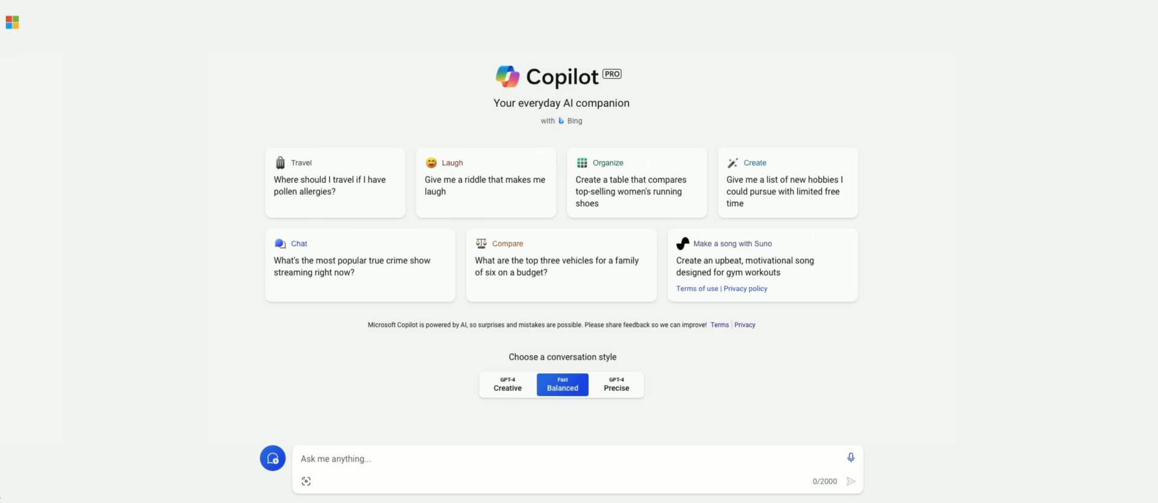The image size is (1158, 503).
Task: Pick the Compare family vehicles suggestion
Action: tap(561, 265)
